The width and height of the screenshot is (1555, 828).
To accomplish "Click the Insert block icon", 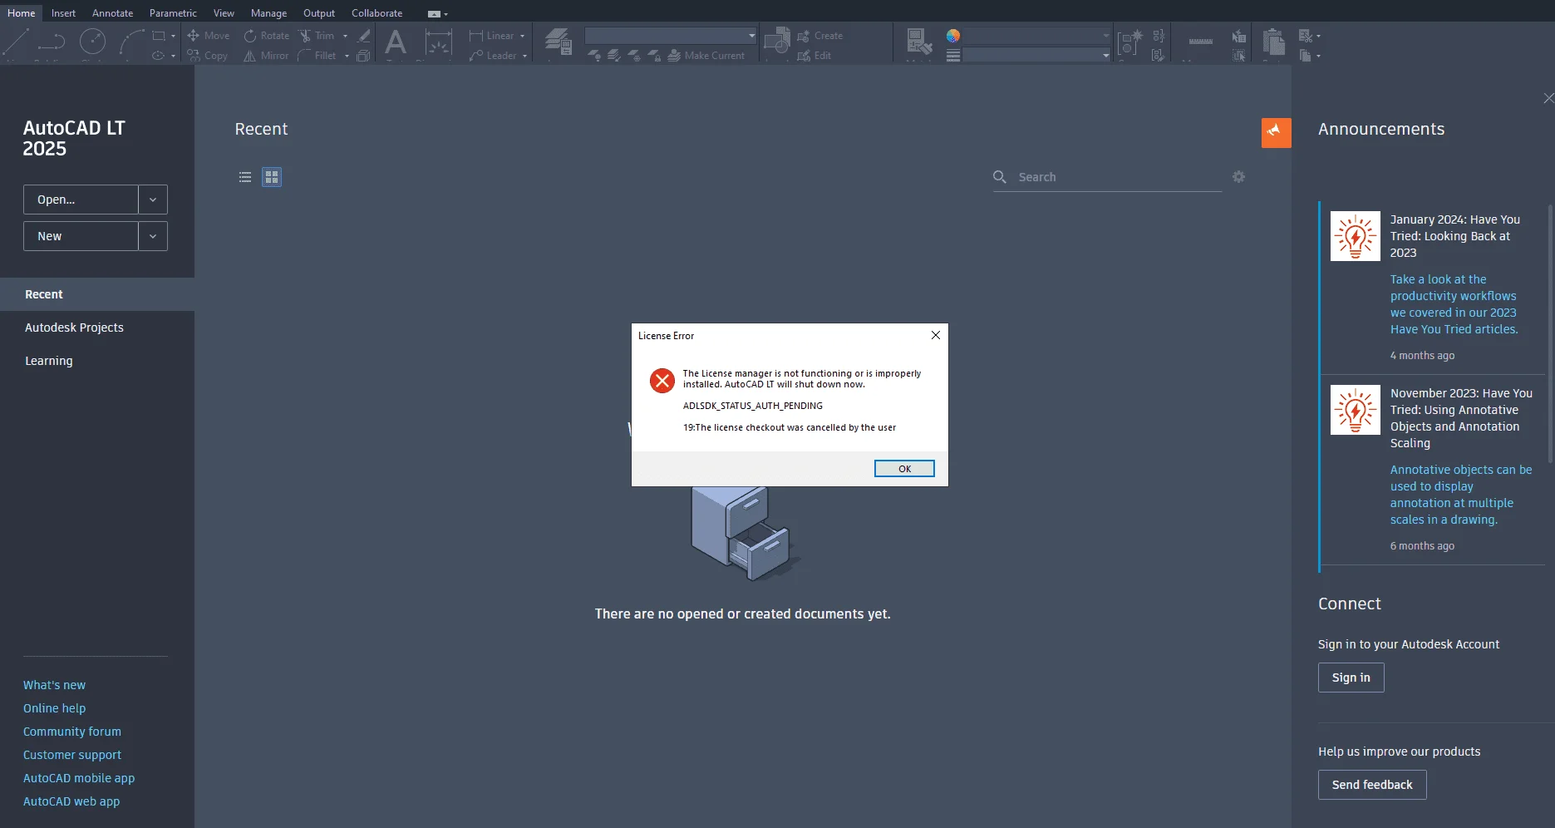I will click(x=777, y=42).
